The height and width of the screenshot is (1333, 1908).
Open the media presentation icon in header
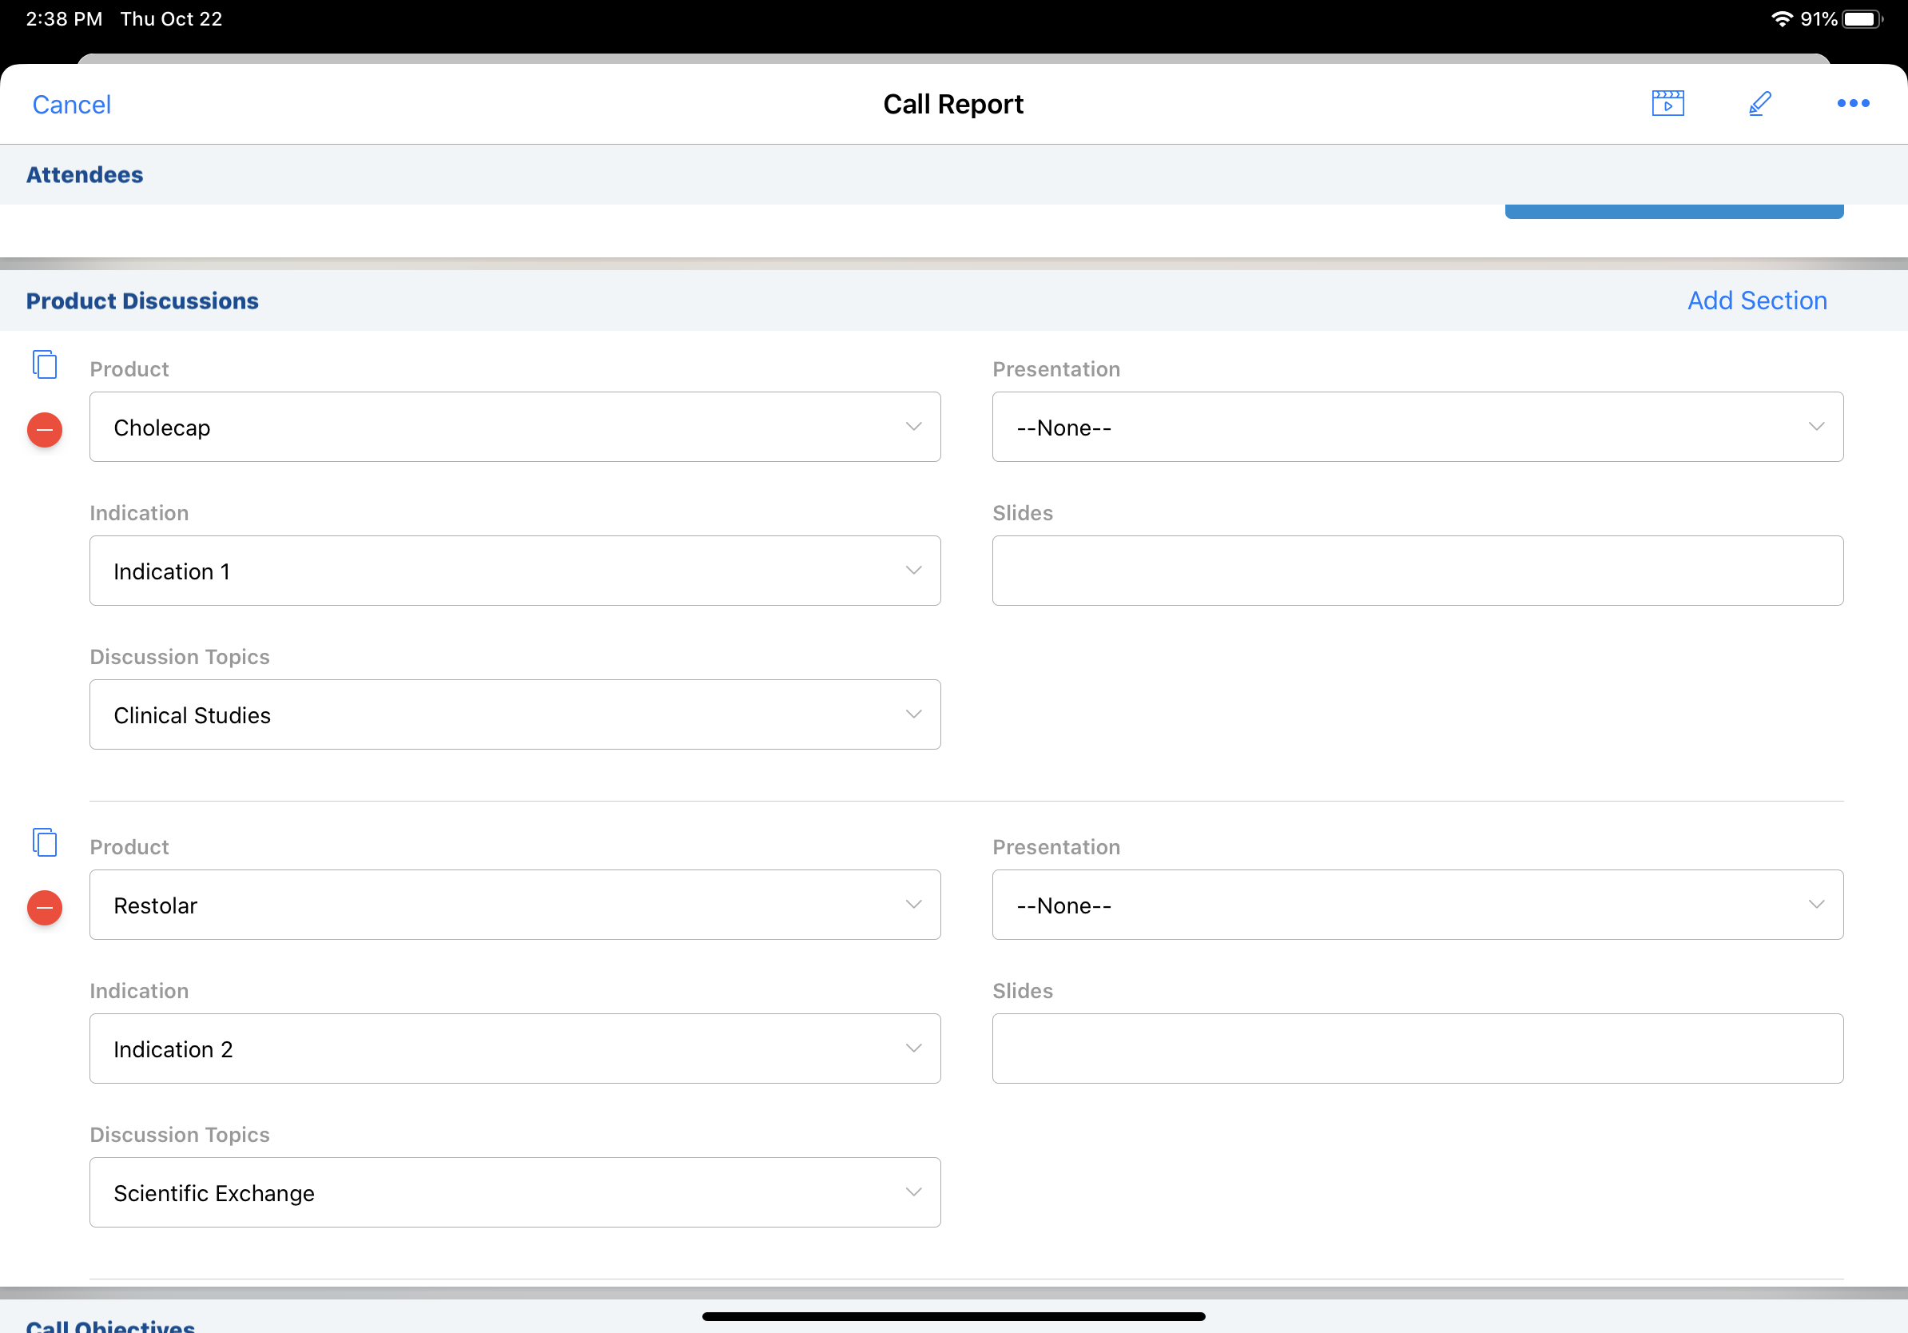(1667, 103)
